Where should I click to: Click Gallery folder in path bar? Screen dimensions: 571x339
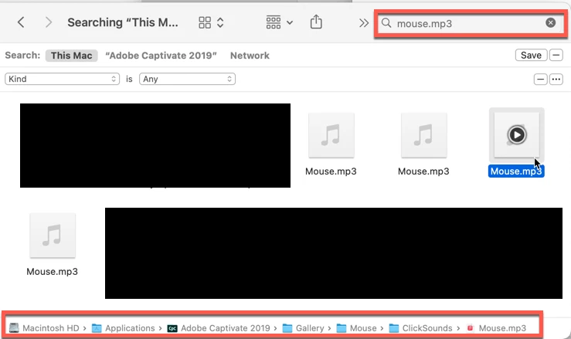point(304,328)
